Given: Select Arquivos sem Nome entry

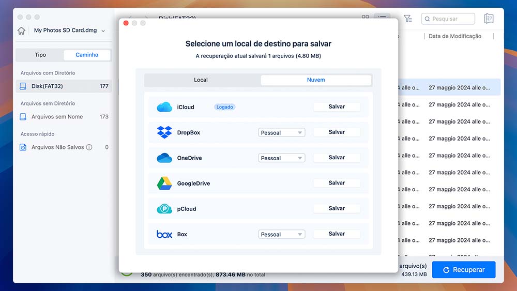Looking at the screenshot, I should (64, 117).
